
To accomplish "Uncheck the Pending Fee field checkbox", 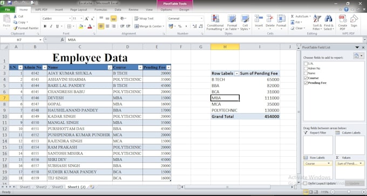I will point(305,83).
